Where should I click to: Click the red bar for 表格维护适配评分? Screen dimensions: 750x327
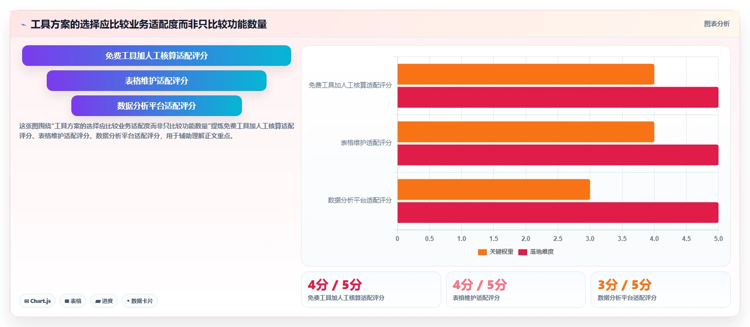coord(558,155)
